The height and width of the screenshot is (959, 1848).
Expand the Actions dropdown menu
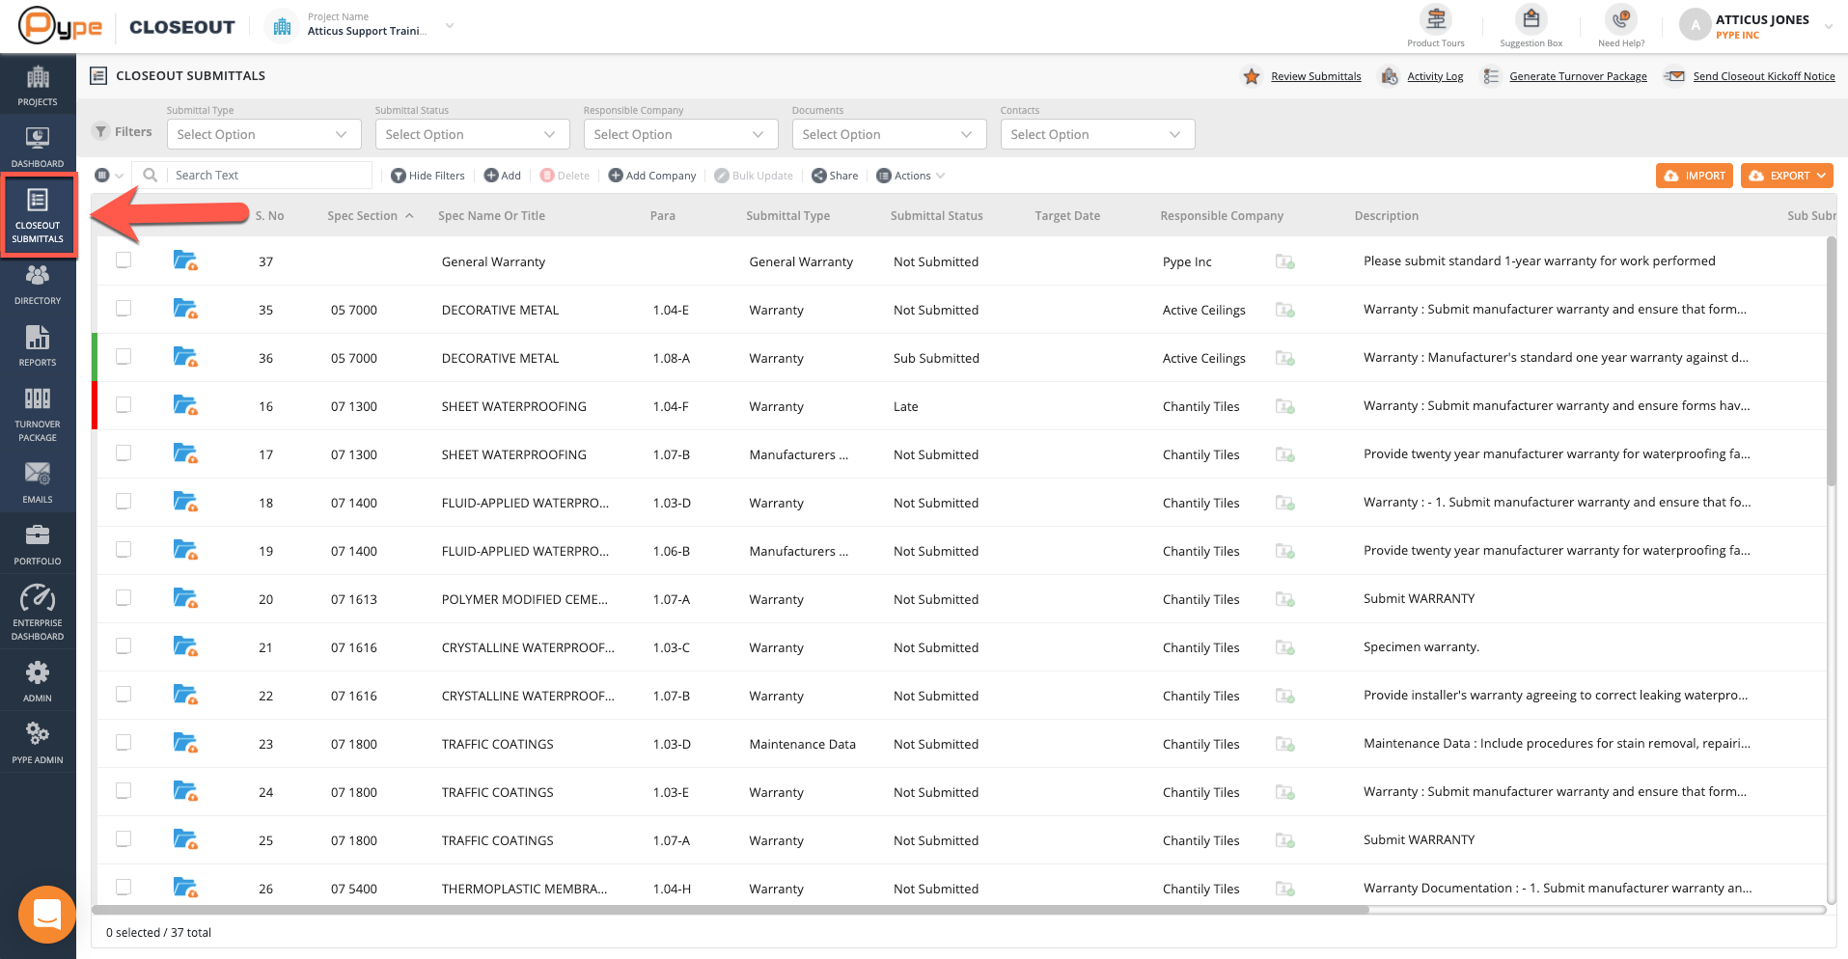coord(911,176)
